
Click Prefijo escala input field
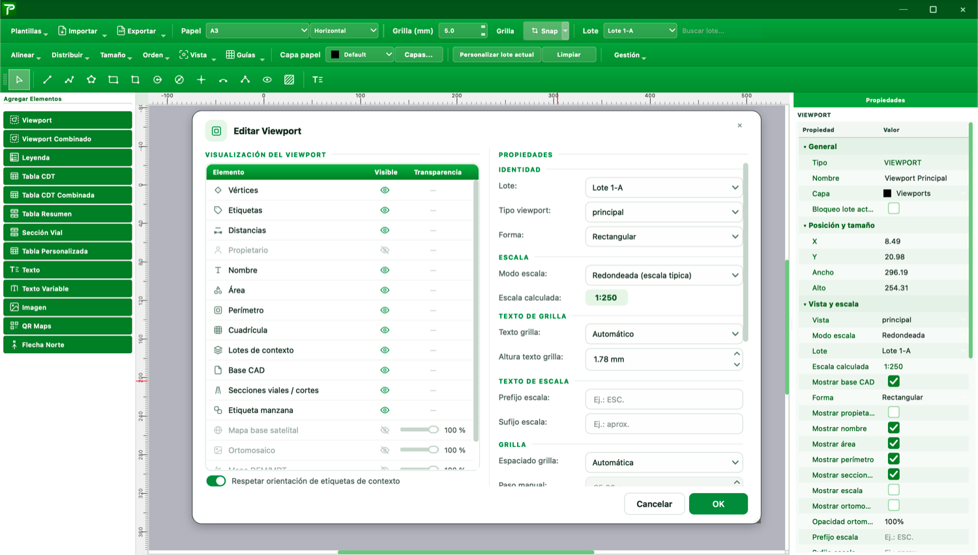click(664, 399)
